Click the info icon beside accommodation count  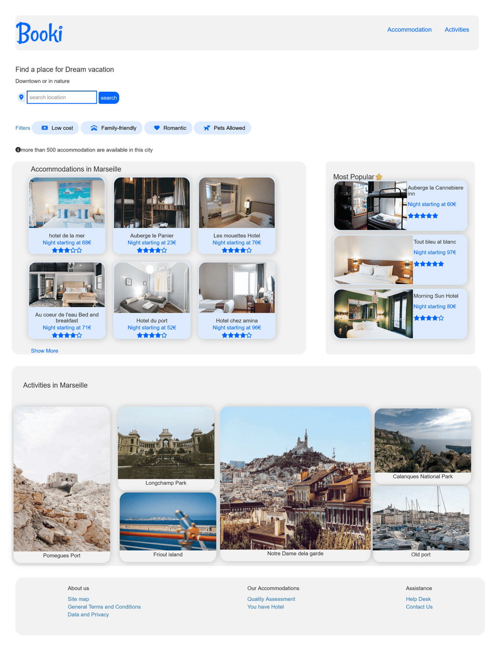pos(18,150)
